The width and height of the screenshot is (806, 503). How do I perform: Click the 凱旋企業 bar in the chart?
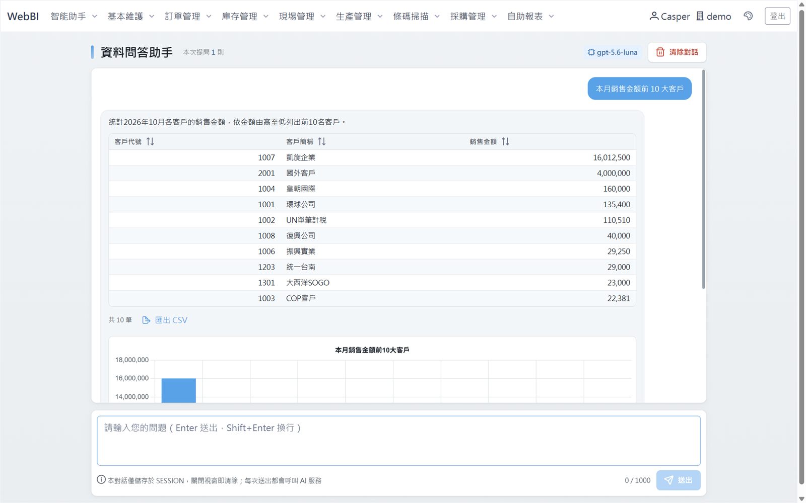pyautogui.click(x=178, y=390)
